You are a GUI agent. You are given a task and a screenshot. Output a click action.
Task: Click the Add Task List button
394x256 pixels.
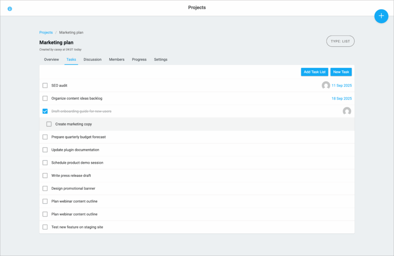pos(314,72)
